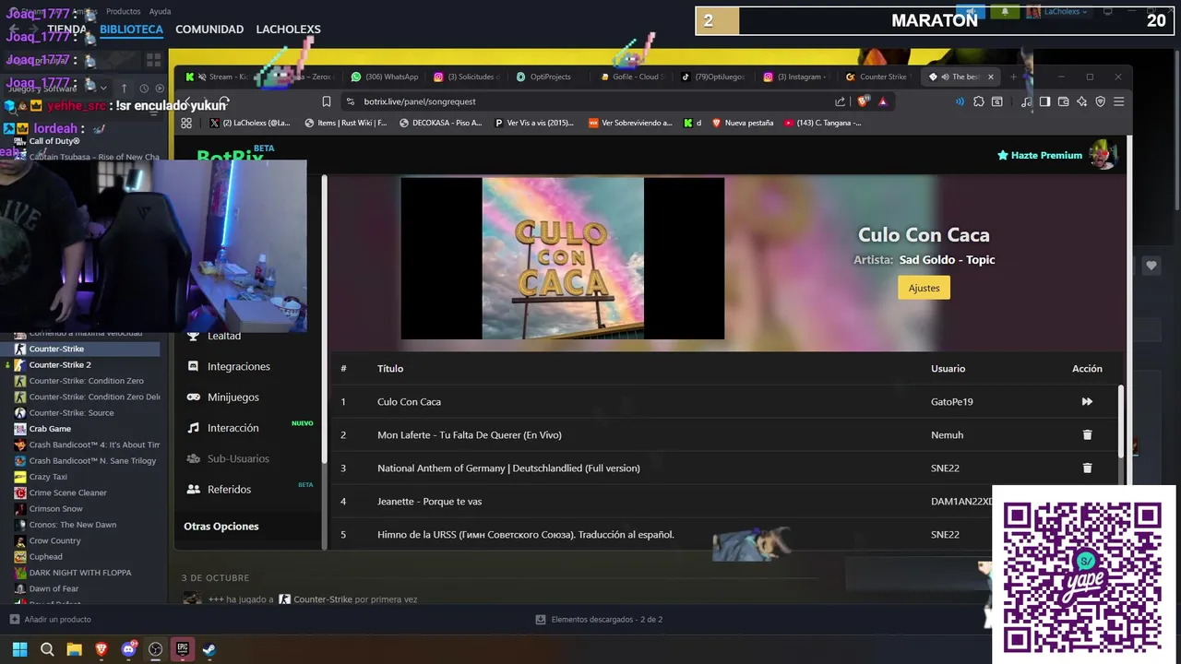Image resolution: width=1181 pixels, height=664 pixels.
Task: Open Minijuegos in BotRix sidebar
Action: tap(233, 397)
